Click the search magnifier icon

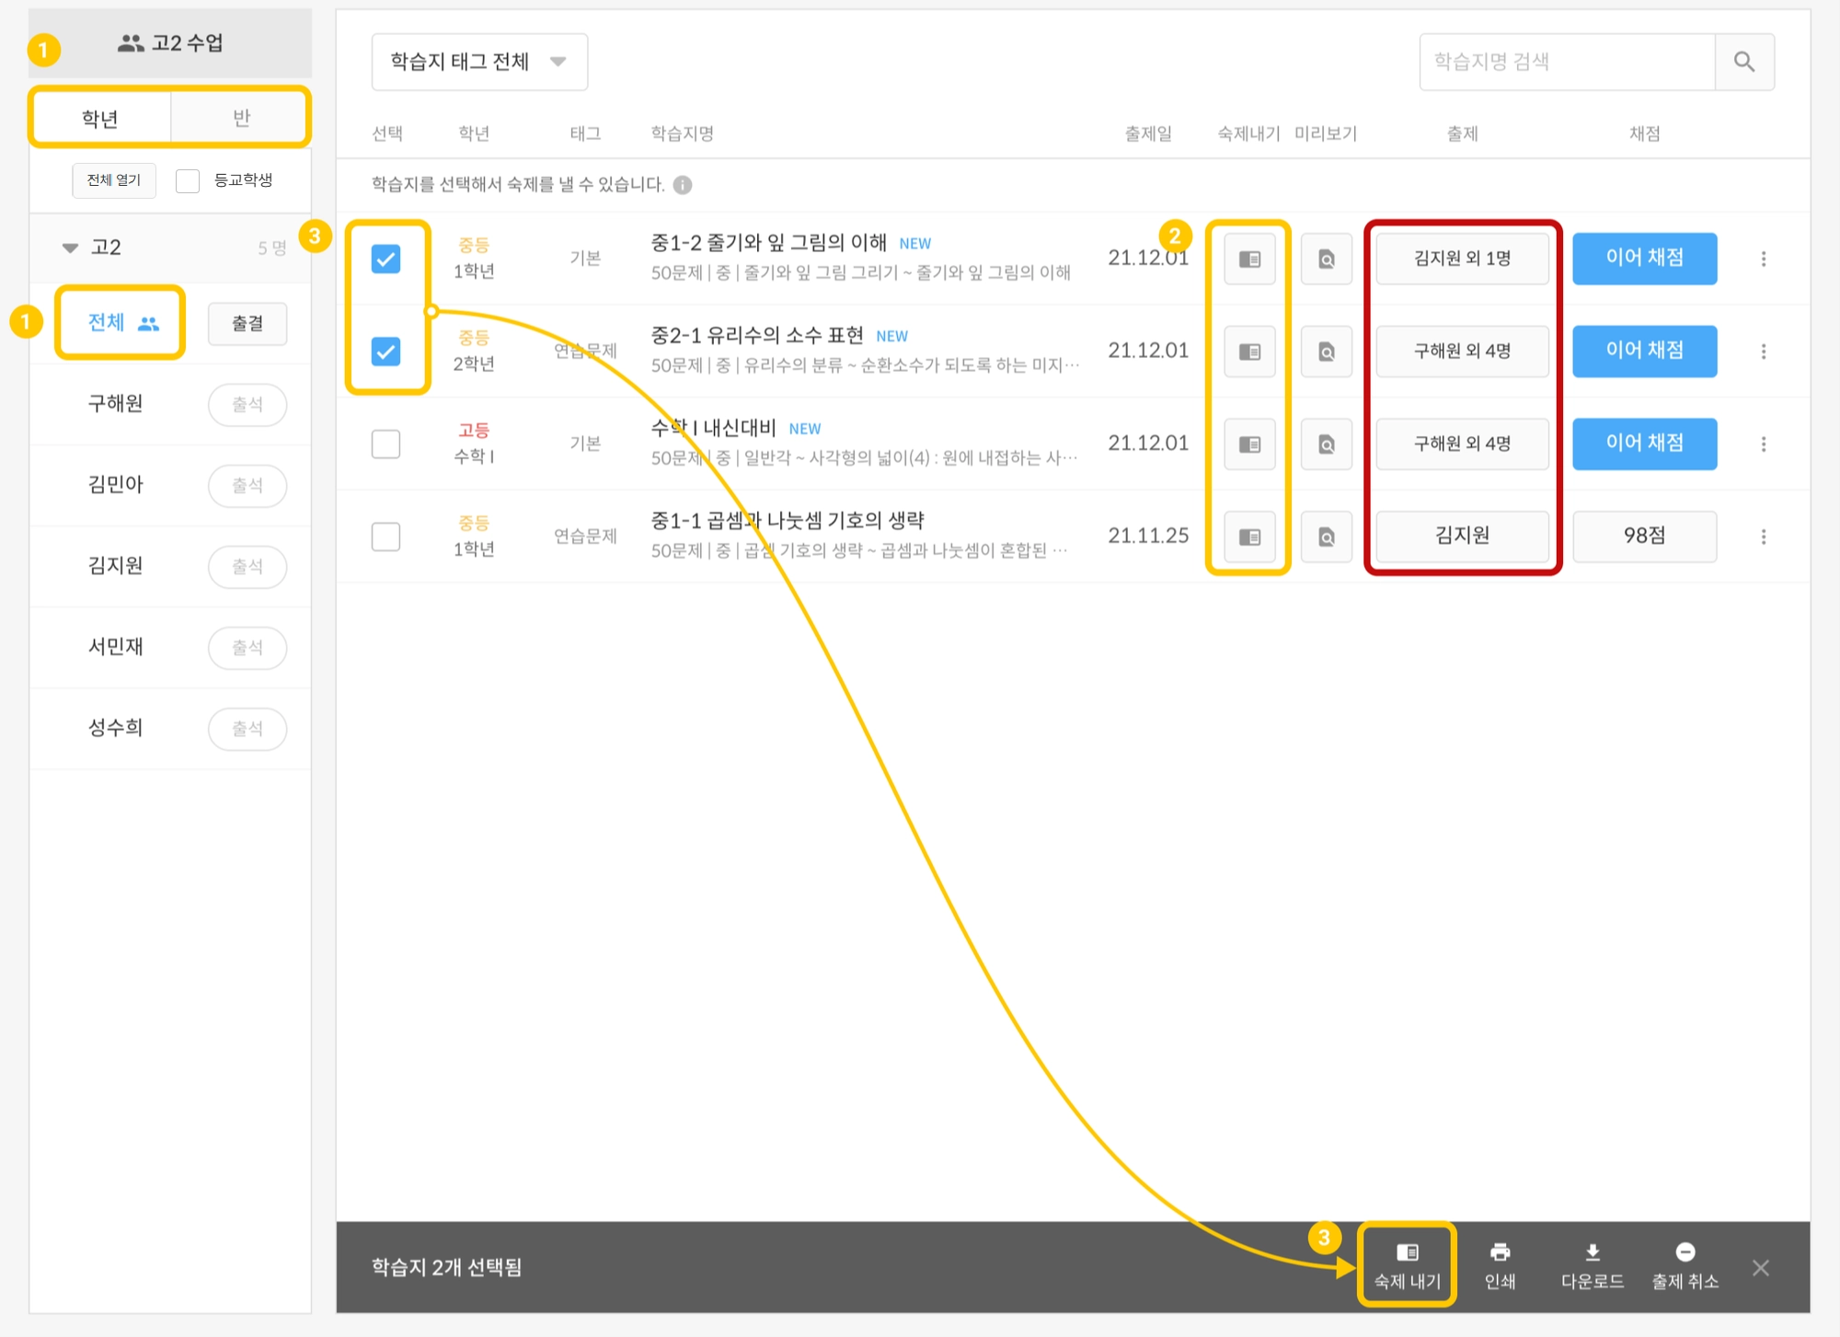[1743, 62]
